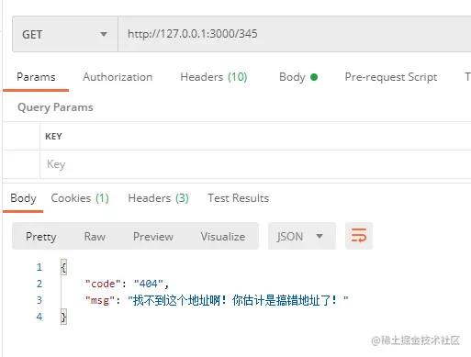Select the Raw view mode
Screen dimensions: 471x357
(95, 237)
